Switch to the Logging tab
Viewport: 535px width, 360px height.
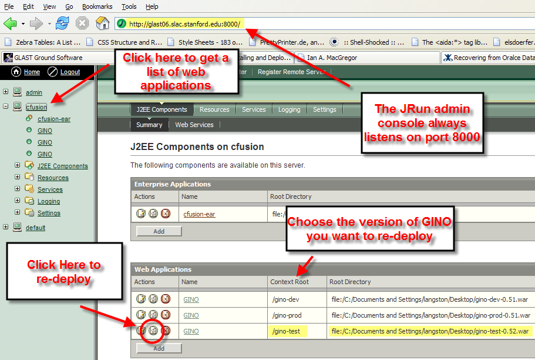(289, 109)
